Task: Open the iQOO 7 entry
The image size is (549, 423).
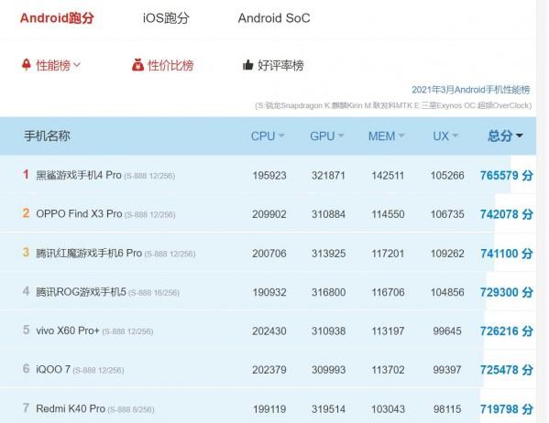Action: [x=53, y=370]
